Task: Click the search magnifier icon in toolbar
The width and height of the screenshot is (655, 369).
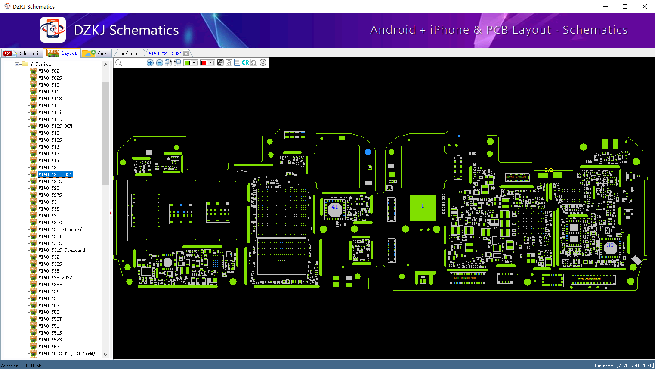Action: pos(118,63)
